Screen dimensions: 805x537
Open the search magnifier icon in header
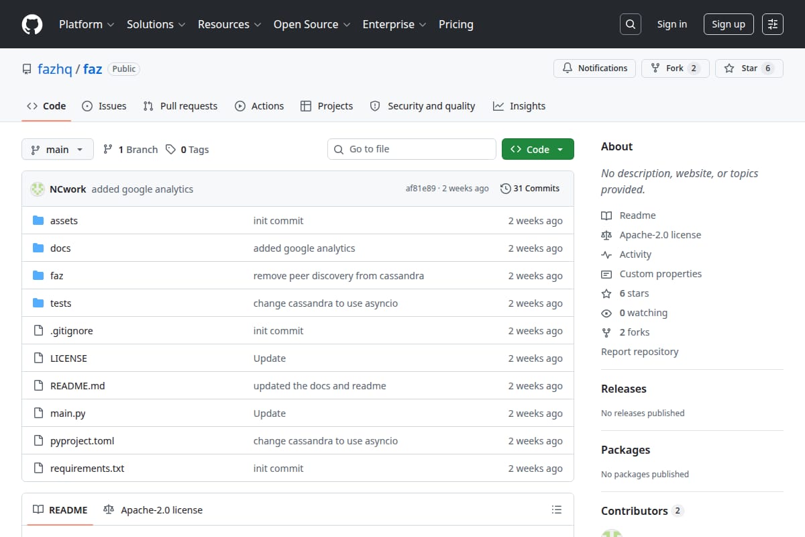pyautogui.click(x=631, y=24)
